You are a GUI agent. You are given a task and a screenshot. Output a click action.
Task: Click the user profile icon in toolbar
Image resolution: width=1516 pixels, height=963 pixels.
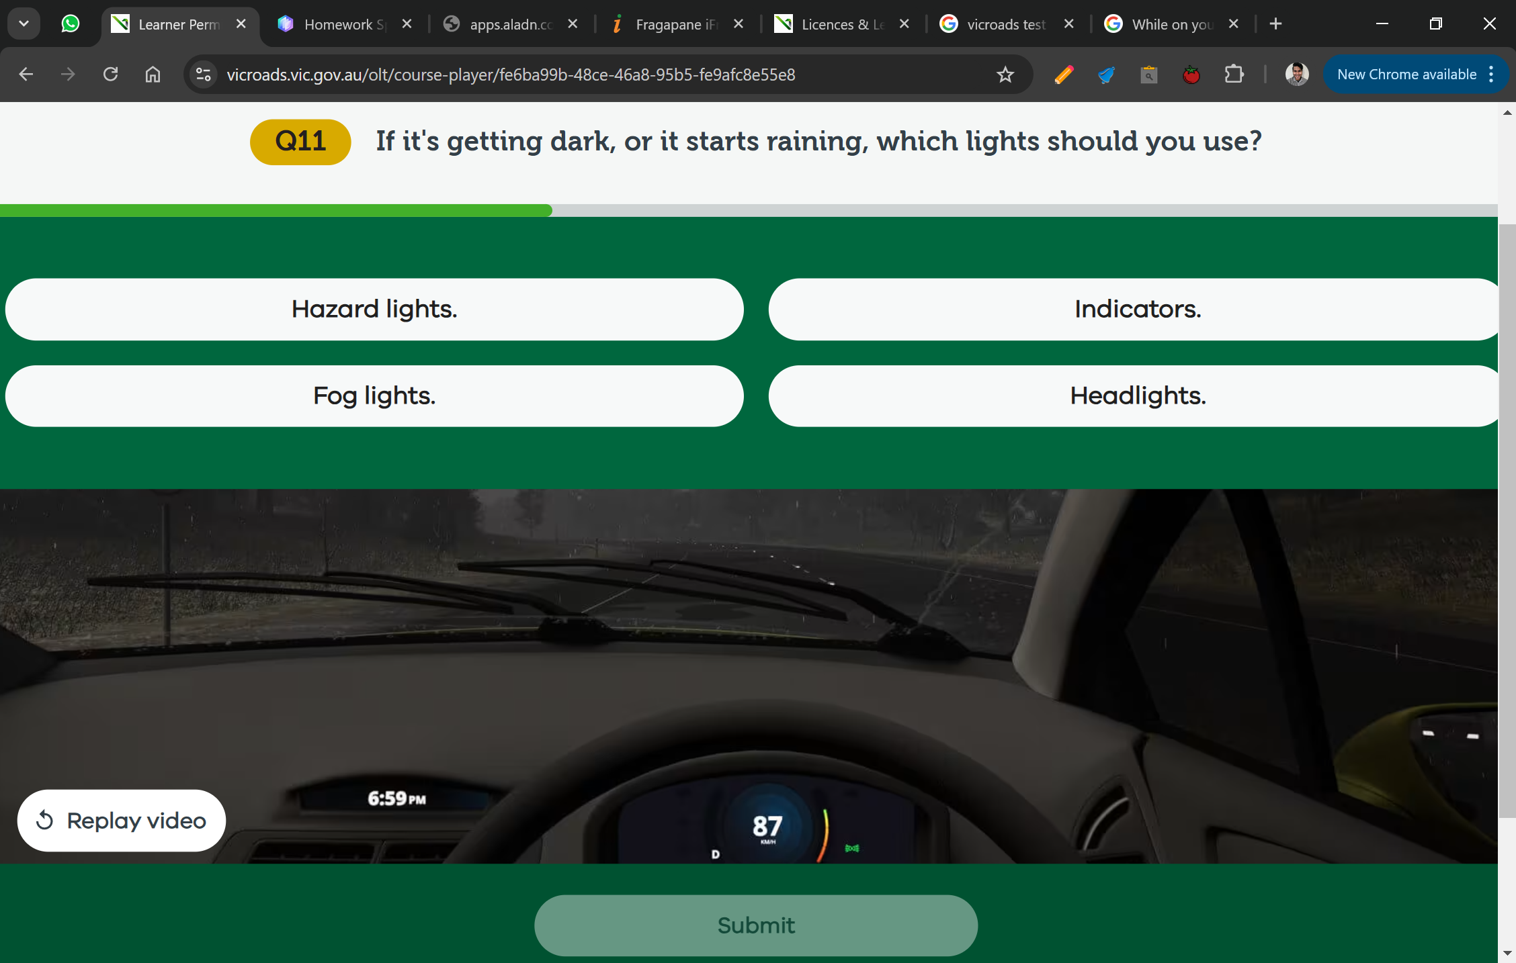tap(1297, 74)
